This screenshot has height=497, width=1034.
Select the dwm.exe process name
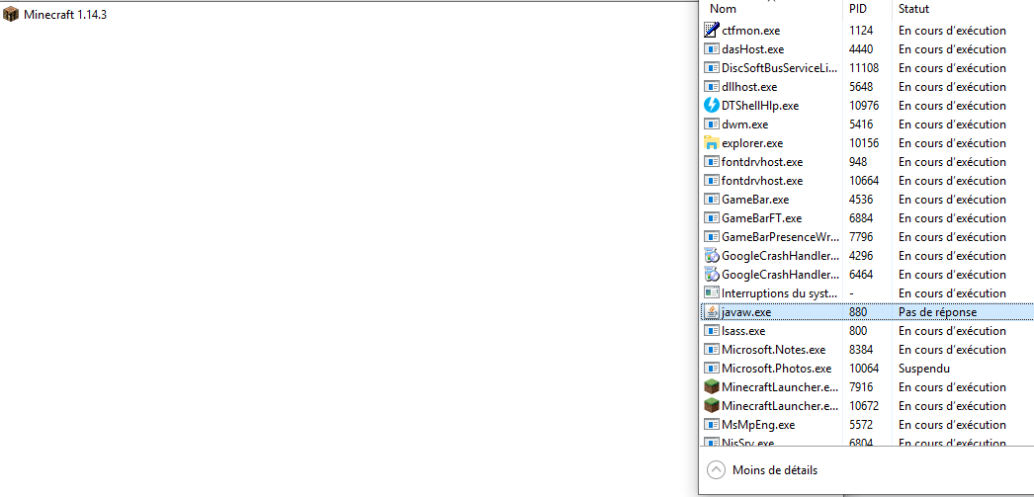[x=745, y=124]
